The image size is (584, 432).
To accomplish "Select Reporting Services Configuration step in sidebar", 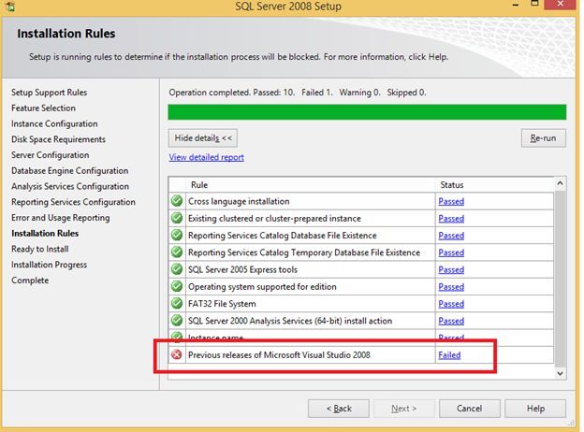I will pos(73,202).
